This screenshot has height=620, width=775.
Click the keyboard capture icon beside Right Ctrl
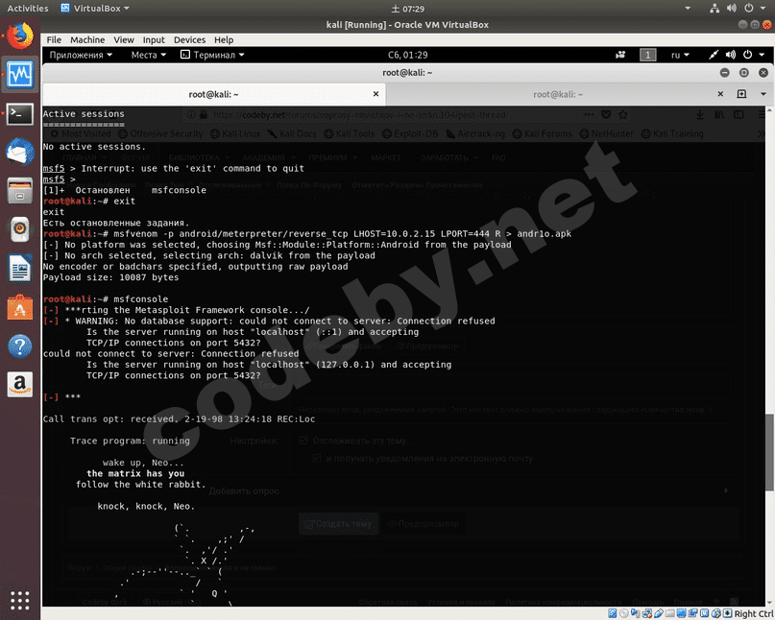click(x=728, y=613)
